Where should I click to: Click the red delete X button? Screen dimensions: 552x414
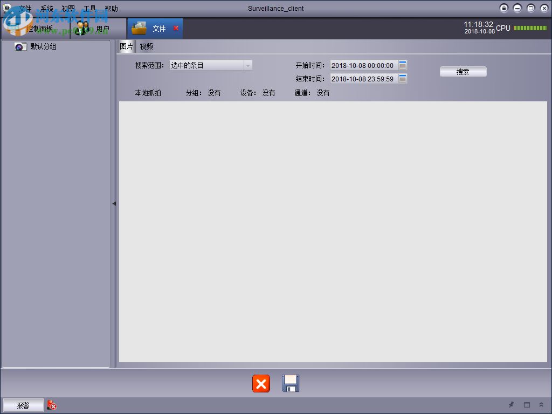click(261, 383)
